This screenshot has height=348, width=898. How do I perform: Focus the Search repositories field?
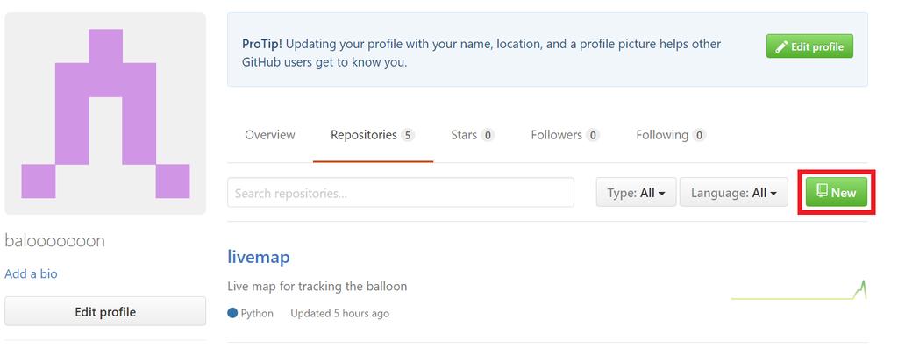(401, 192)
